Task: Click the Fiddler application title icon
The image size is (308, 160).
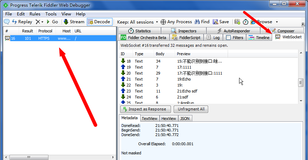Action: [x=6, y=5]
